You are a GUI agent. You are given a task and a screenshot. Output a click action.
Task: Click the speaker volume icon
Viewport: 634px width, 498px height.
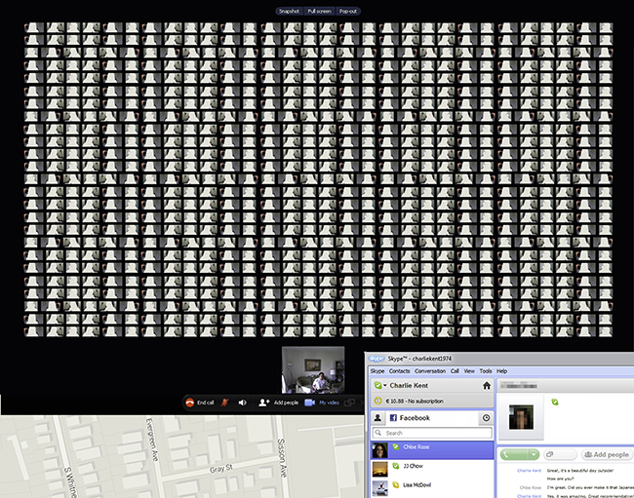(242, 402)
